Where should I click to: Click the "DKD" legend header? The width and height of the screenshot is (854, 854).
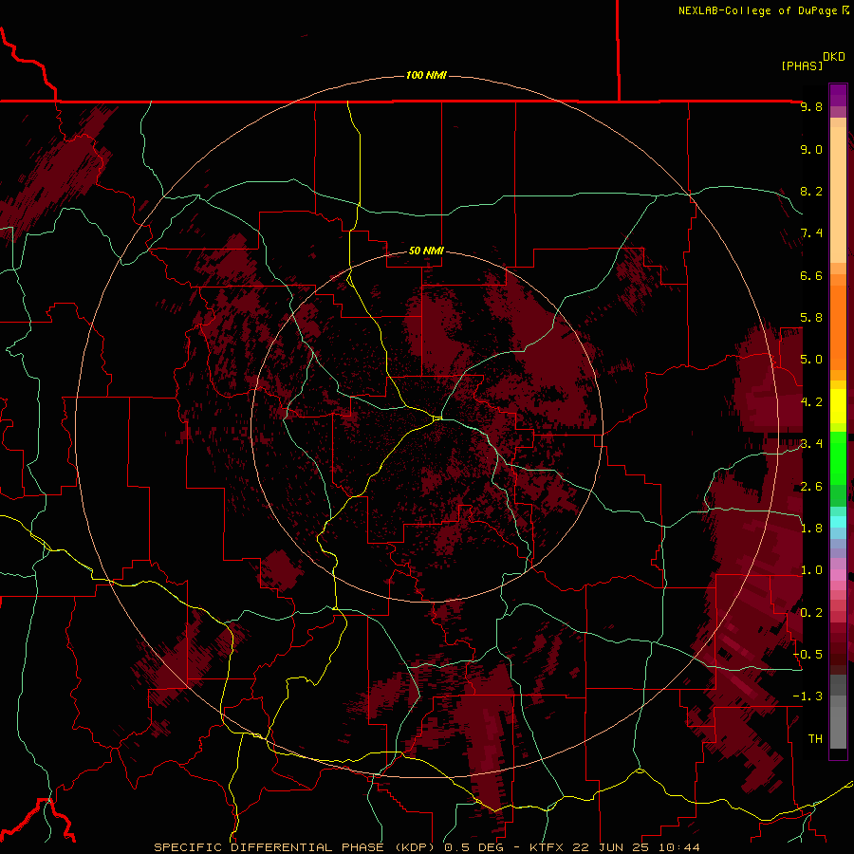tap(834, 57)
